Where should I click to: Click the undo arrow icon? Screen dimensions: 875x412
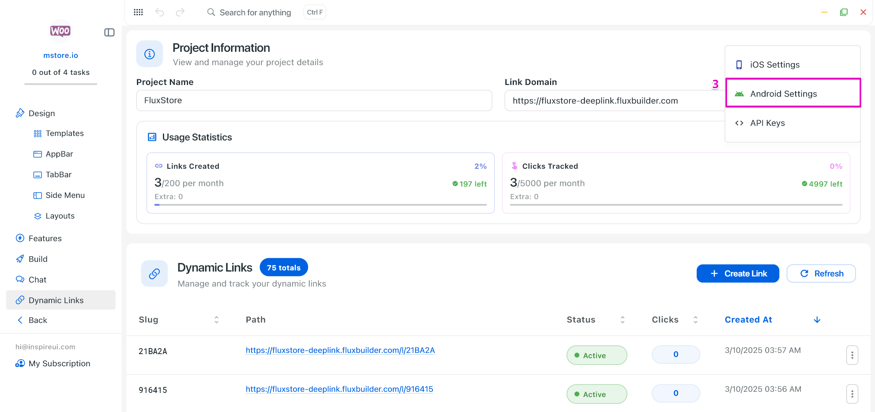pos(160,12)
